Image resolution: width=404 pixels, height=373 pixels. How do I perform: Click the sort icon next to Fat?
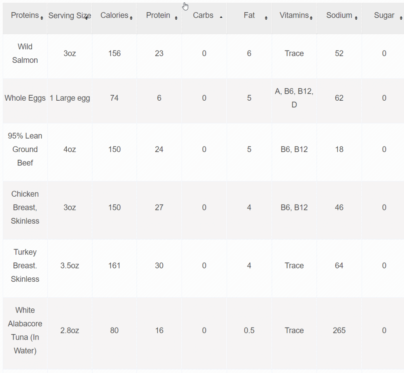pyautogui.click(x=266, y=18)
